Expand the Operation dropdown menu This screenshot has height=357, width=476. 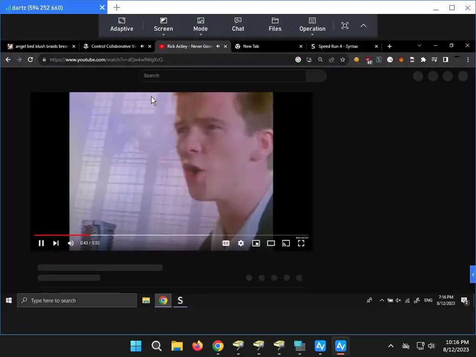[x=312, y=26]
